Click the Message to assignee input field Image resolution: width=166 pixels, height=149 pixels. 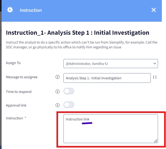pyautogui.click(x=107, y=78)
